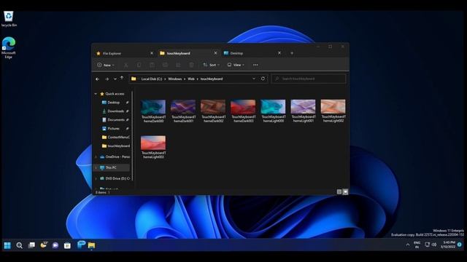Click the Rename icon in toolbar
This screenshot has height=262, width=467.
[165, 65]
